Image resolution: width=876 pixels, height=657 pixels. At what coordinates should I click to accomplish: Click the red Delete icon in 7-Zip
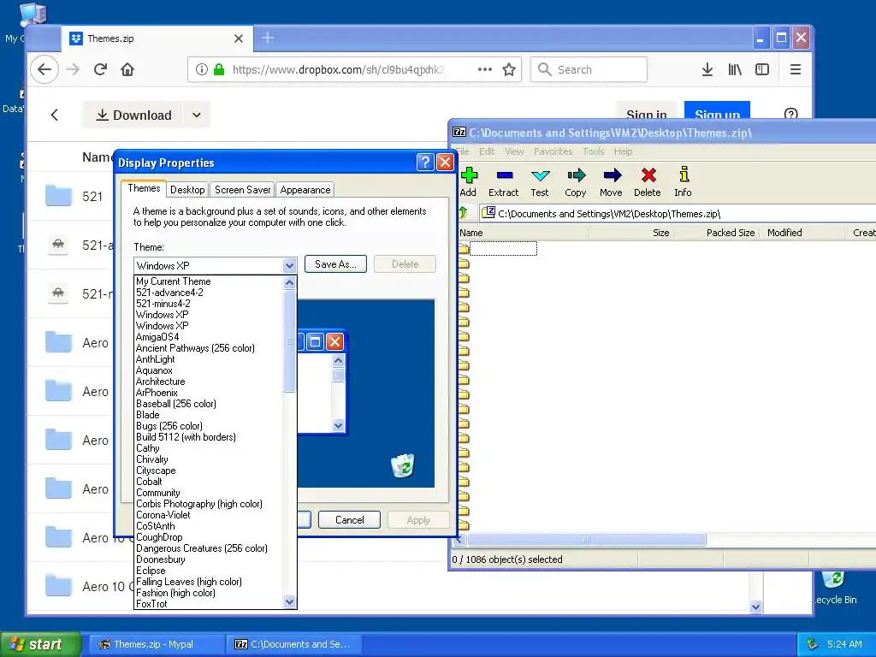(648, 176)
